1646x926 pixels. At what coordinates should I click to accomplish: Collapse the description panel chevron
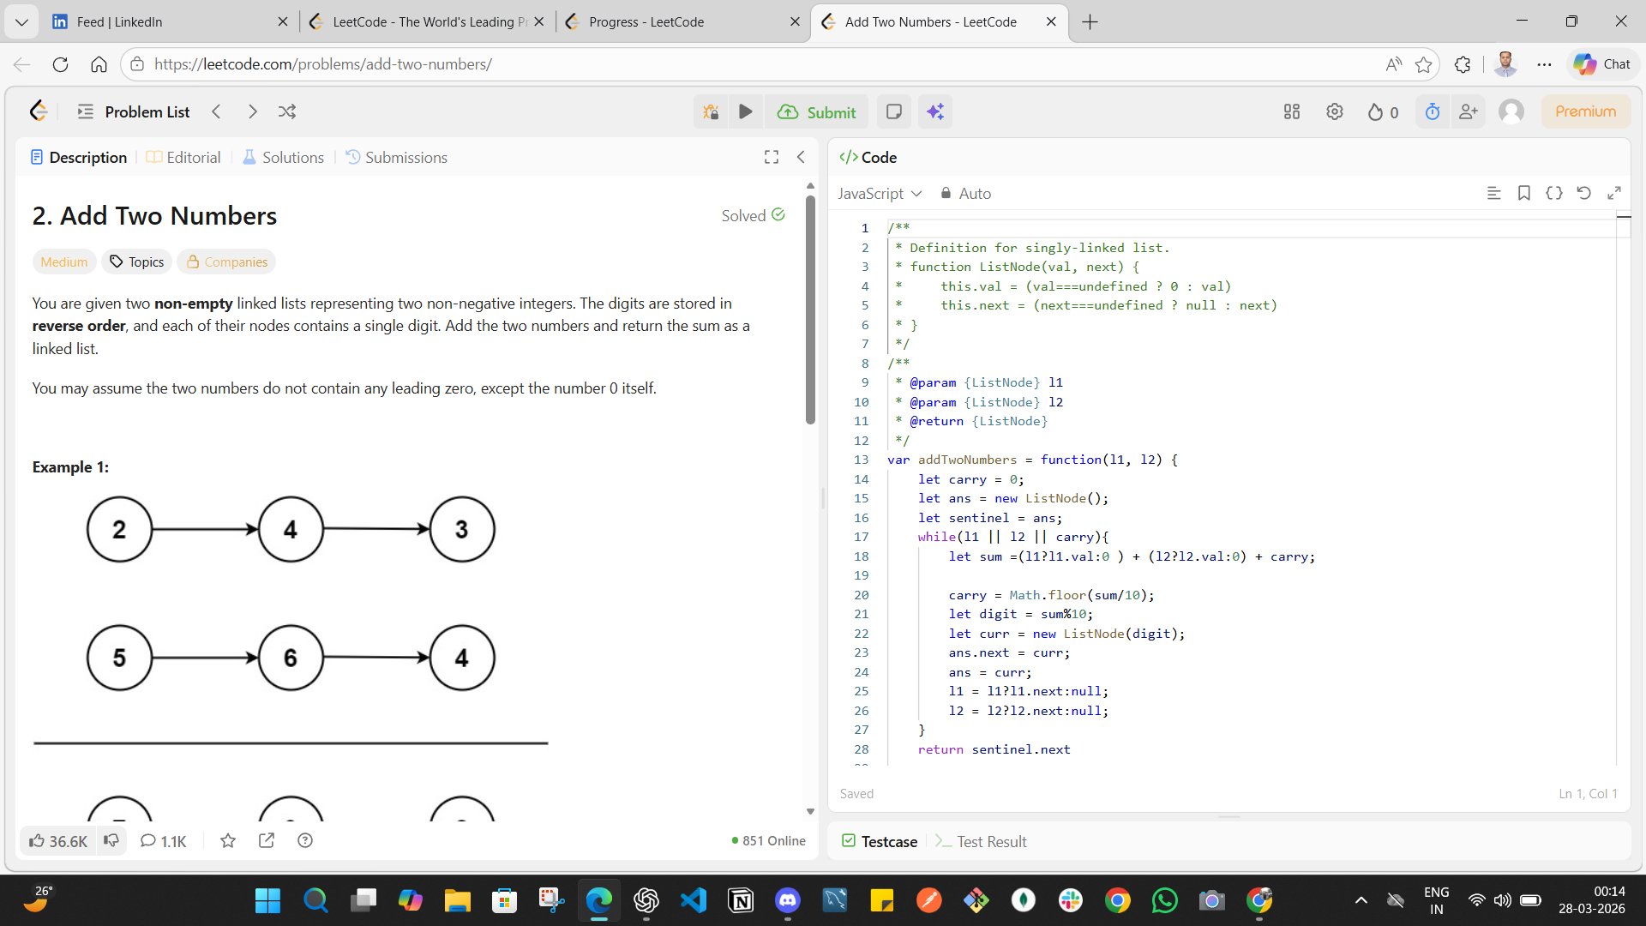point(801,157)
